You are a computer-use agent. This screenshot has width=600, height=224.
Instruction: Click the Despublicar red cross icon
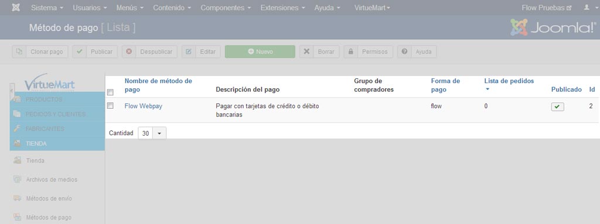pos(129,51)
